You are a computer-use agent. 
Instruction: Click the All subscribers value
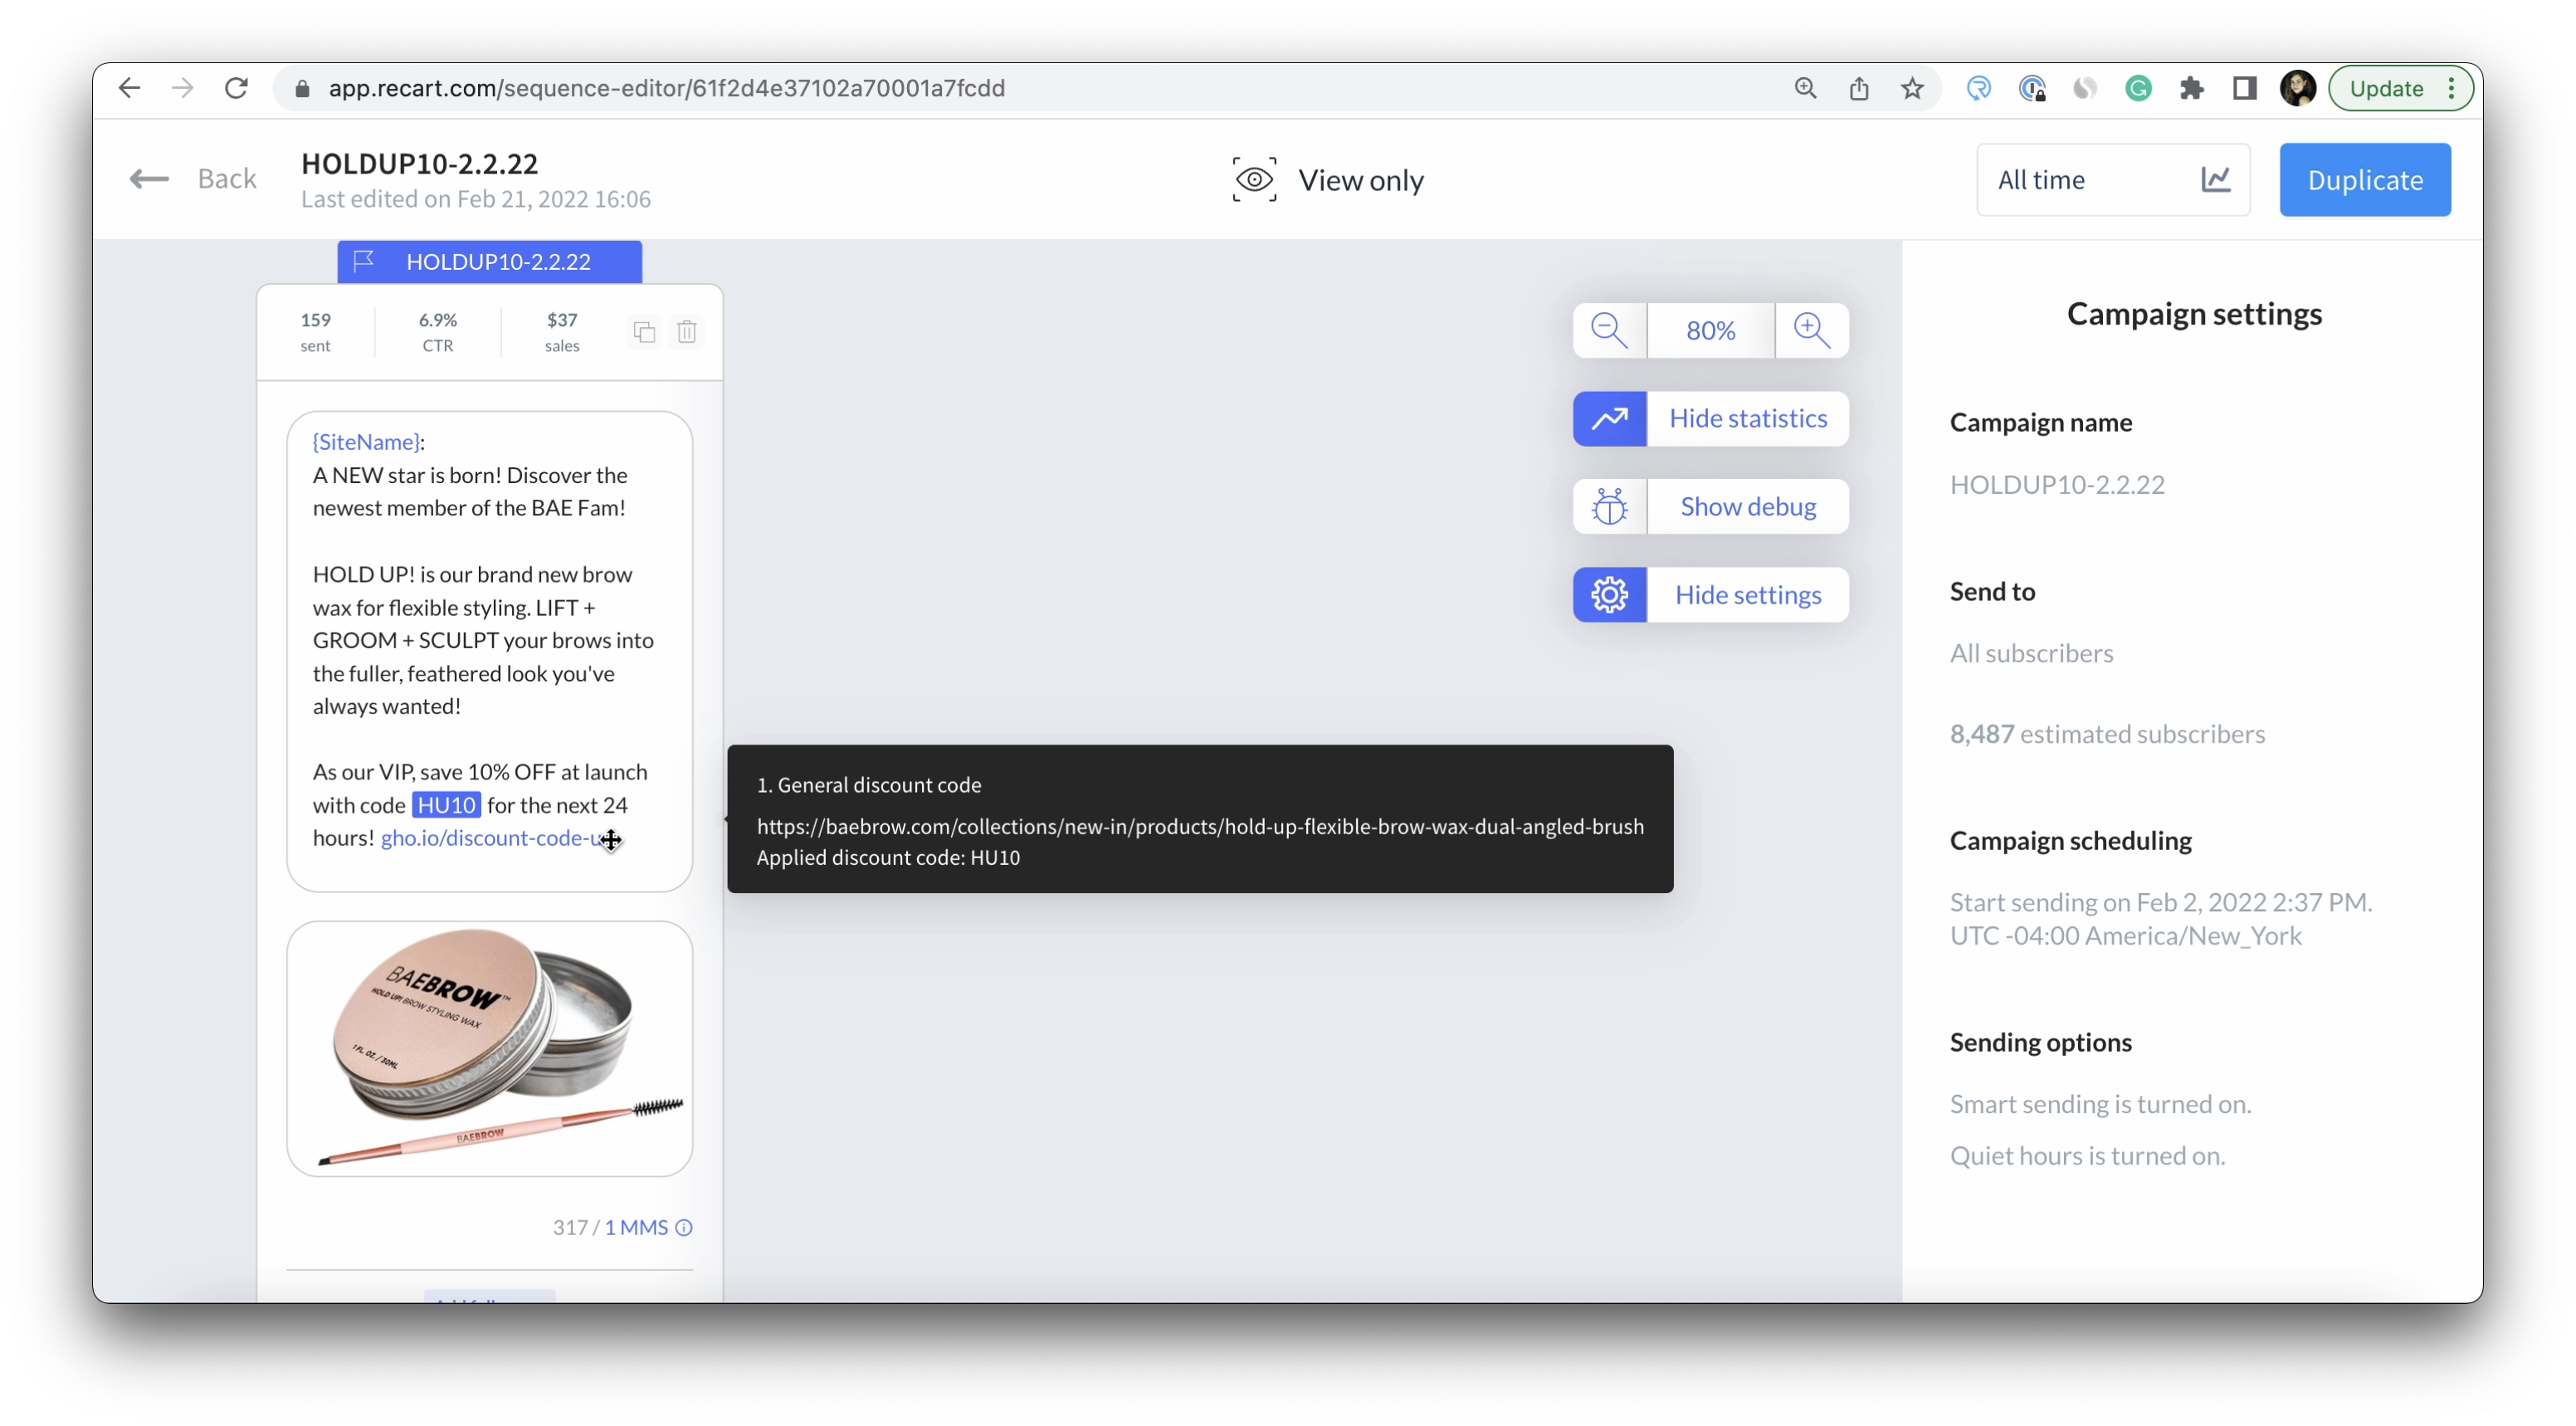2031,653
